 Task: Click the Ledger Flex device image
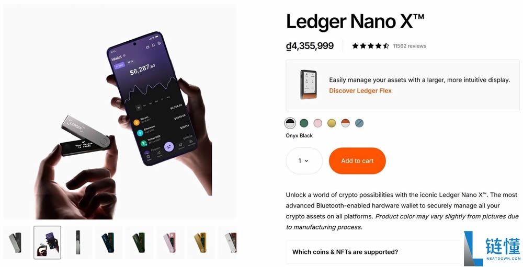coord(309,85)
